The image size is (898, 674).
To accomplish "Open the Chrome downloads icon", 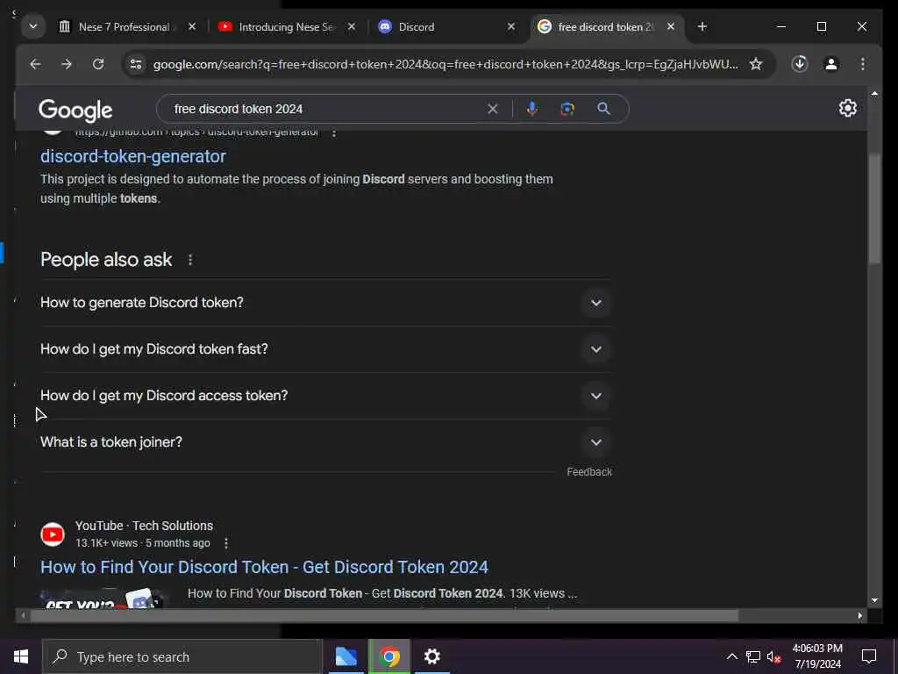I will click(x=800, y=63).
